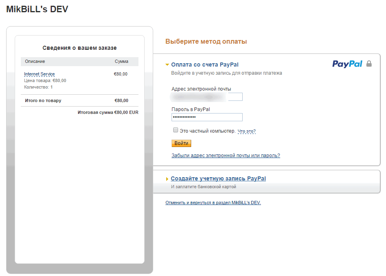Click the 'Итоговая сумма €80,00 EUR' total
This screenshot has width=386, height=276.
(108, 112)
